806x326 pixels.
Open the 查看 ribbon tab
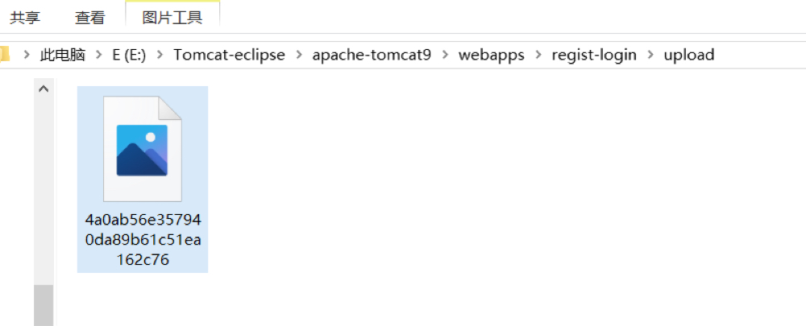(x=89, y=17)
